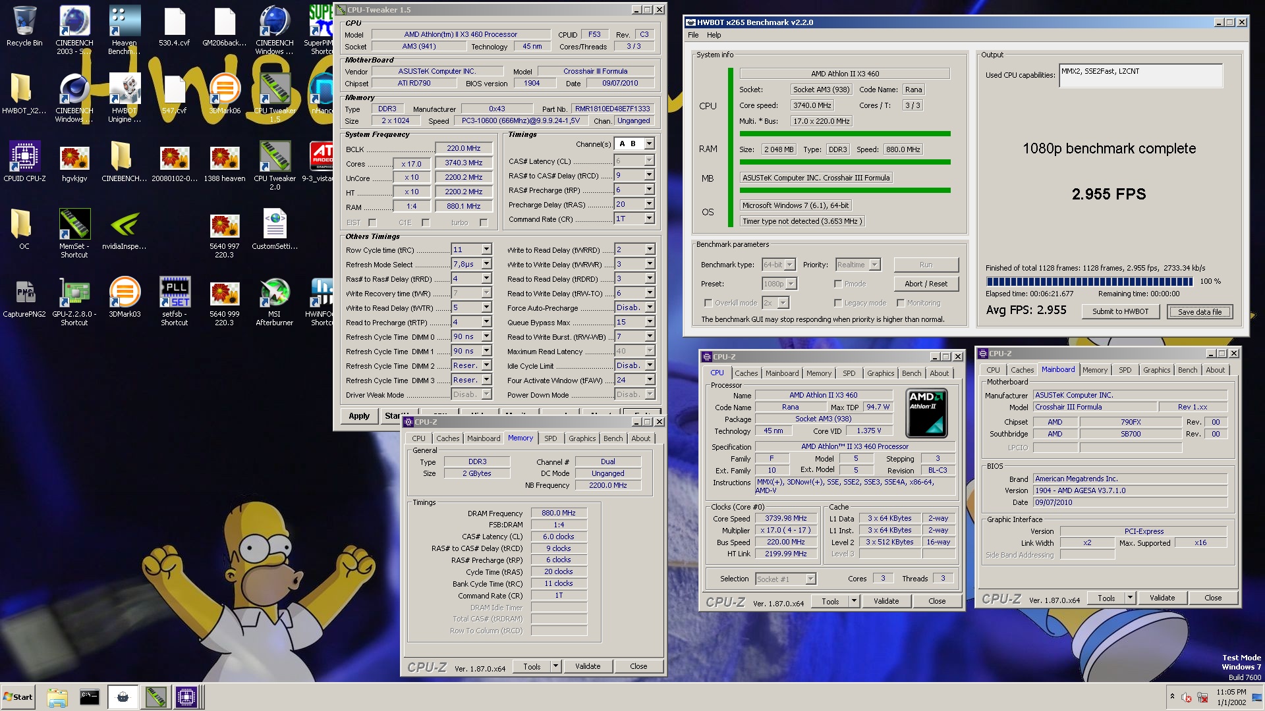
Task: Launch GPU-Z.2.8.0 shortcut icon
Action: 74,301
